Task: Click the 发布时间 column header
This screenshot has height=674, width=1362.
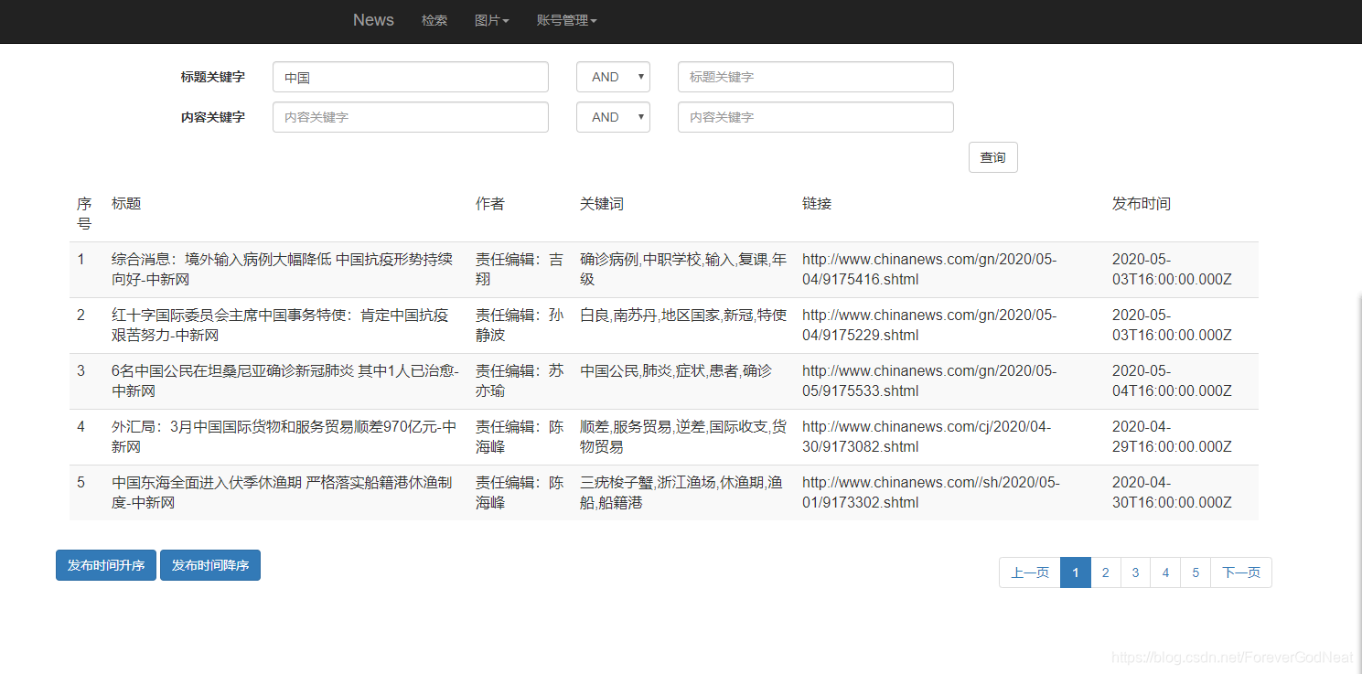Action: [1142, 203]
